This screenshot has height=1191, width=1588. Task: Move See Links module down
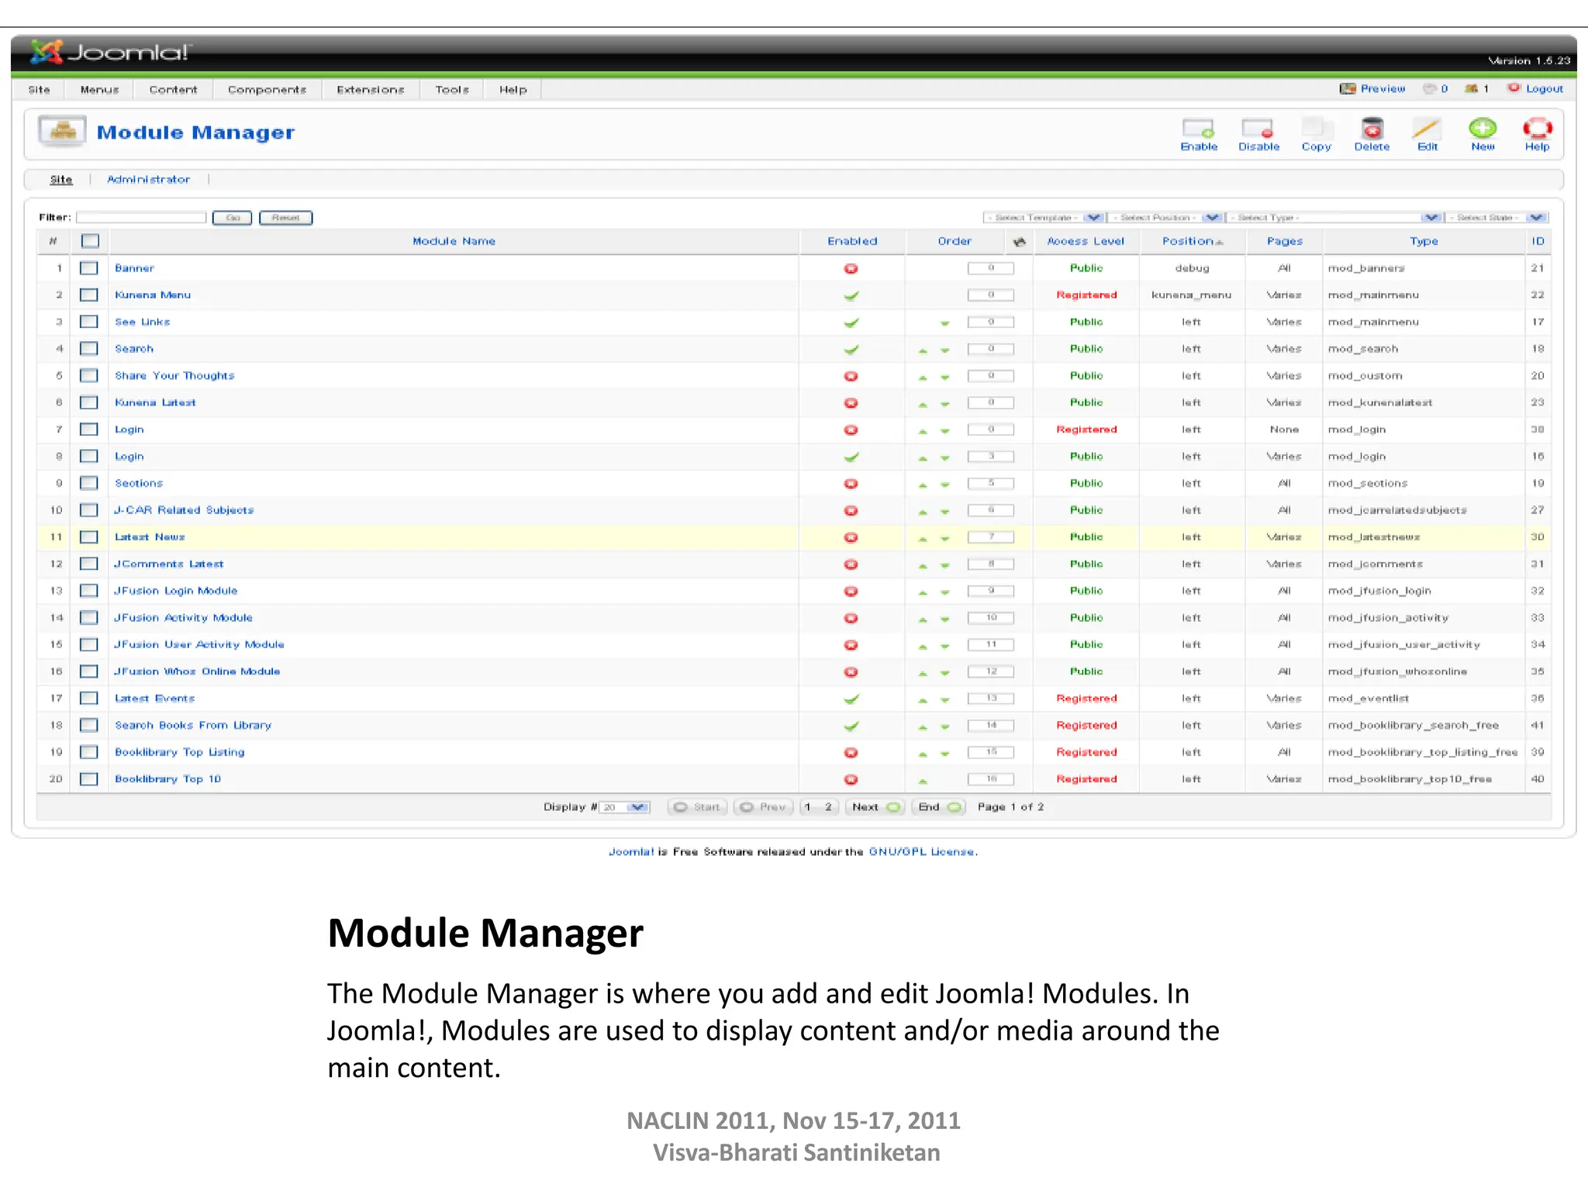945,323
